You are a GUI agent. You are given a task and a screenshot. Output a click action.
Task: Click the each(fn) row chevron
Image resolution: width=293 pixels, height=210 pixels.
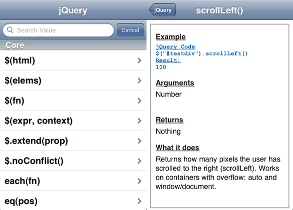point(139,181)
